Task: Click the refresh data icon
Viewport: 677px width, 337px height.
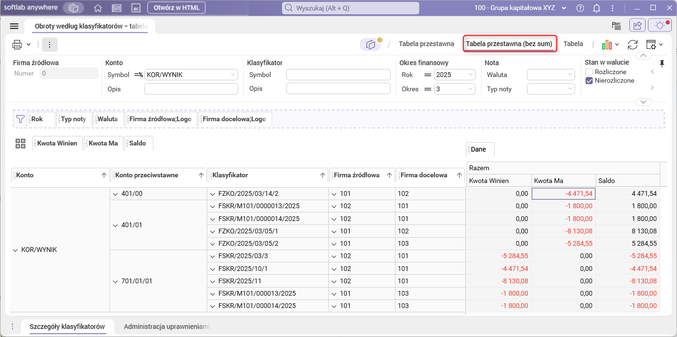Action: coord(633,45)
